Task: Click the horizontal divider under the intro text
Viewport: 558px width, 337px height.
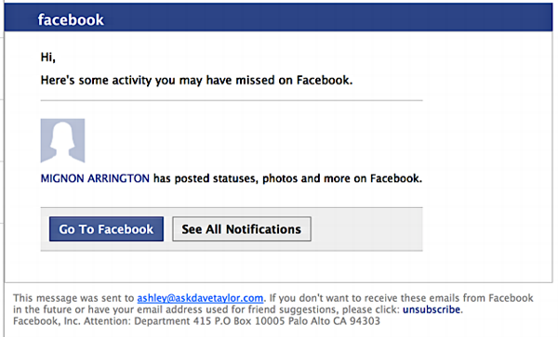Action: pos(232,100)
